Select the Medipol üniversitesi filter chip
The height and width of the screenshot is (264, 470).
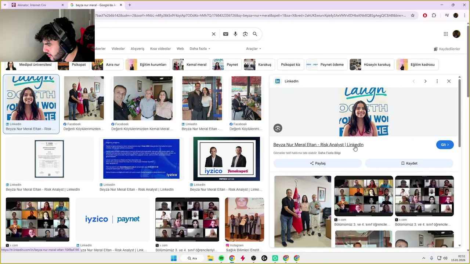pyautogui.click(x=30, y=65)
